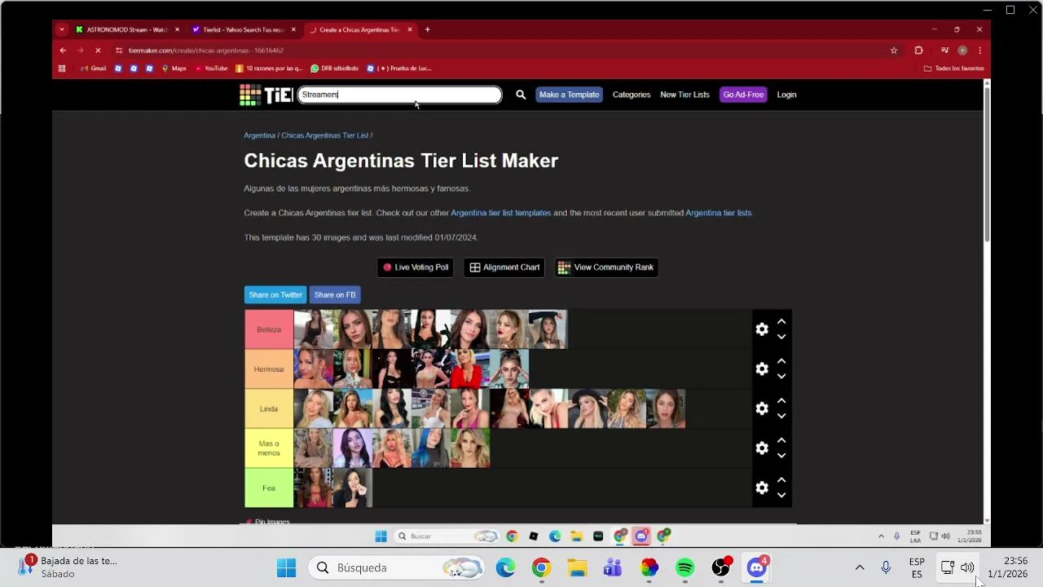Open Maps bookmark
The height and width of the screenshot is (587, 1043).
click(174, 68)
